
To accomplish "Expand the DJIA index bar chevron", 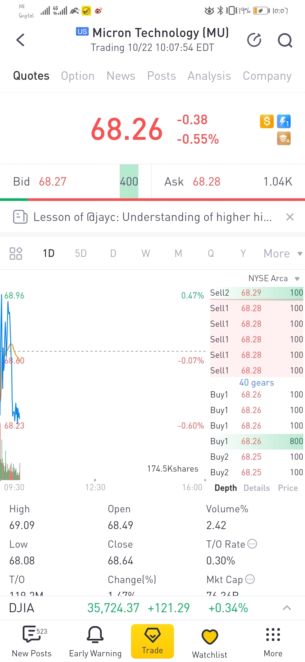I will (287, 608).
